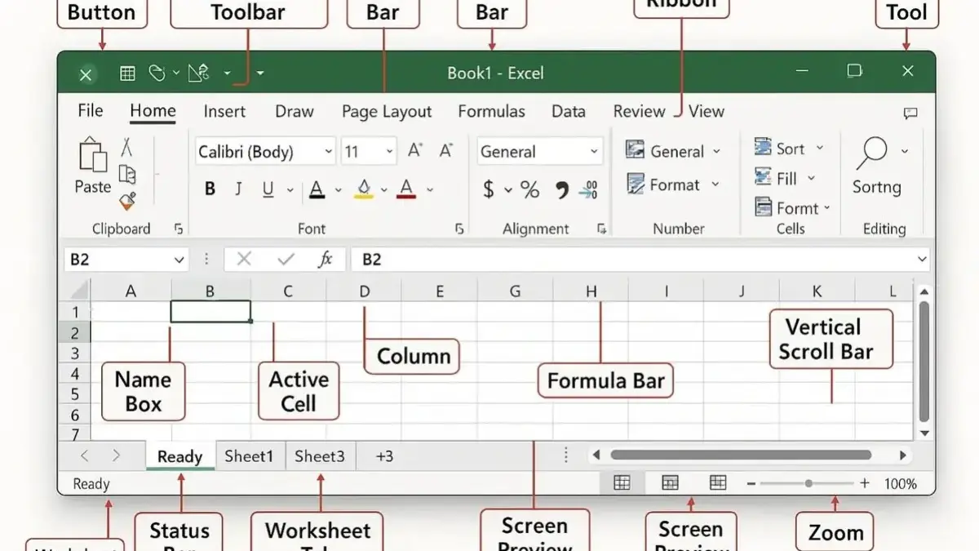Click the horizontal scrollbar thumb

741,455
